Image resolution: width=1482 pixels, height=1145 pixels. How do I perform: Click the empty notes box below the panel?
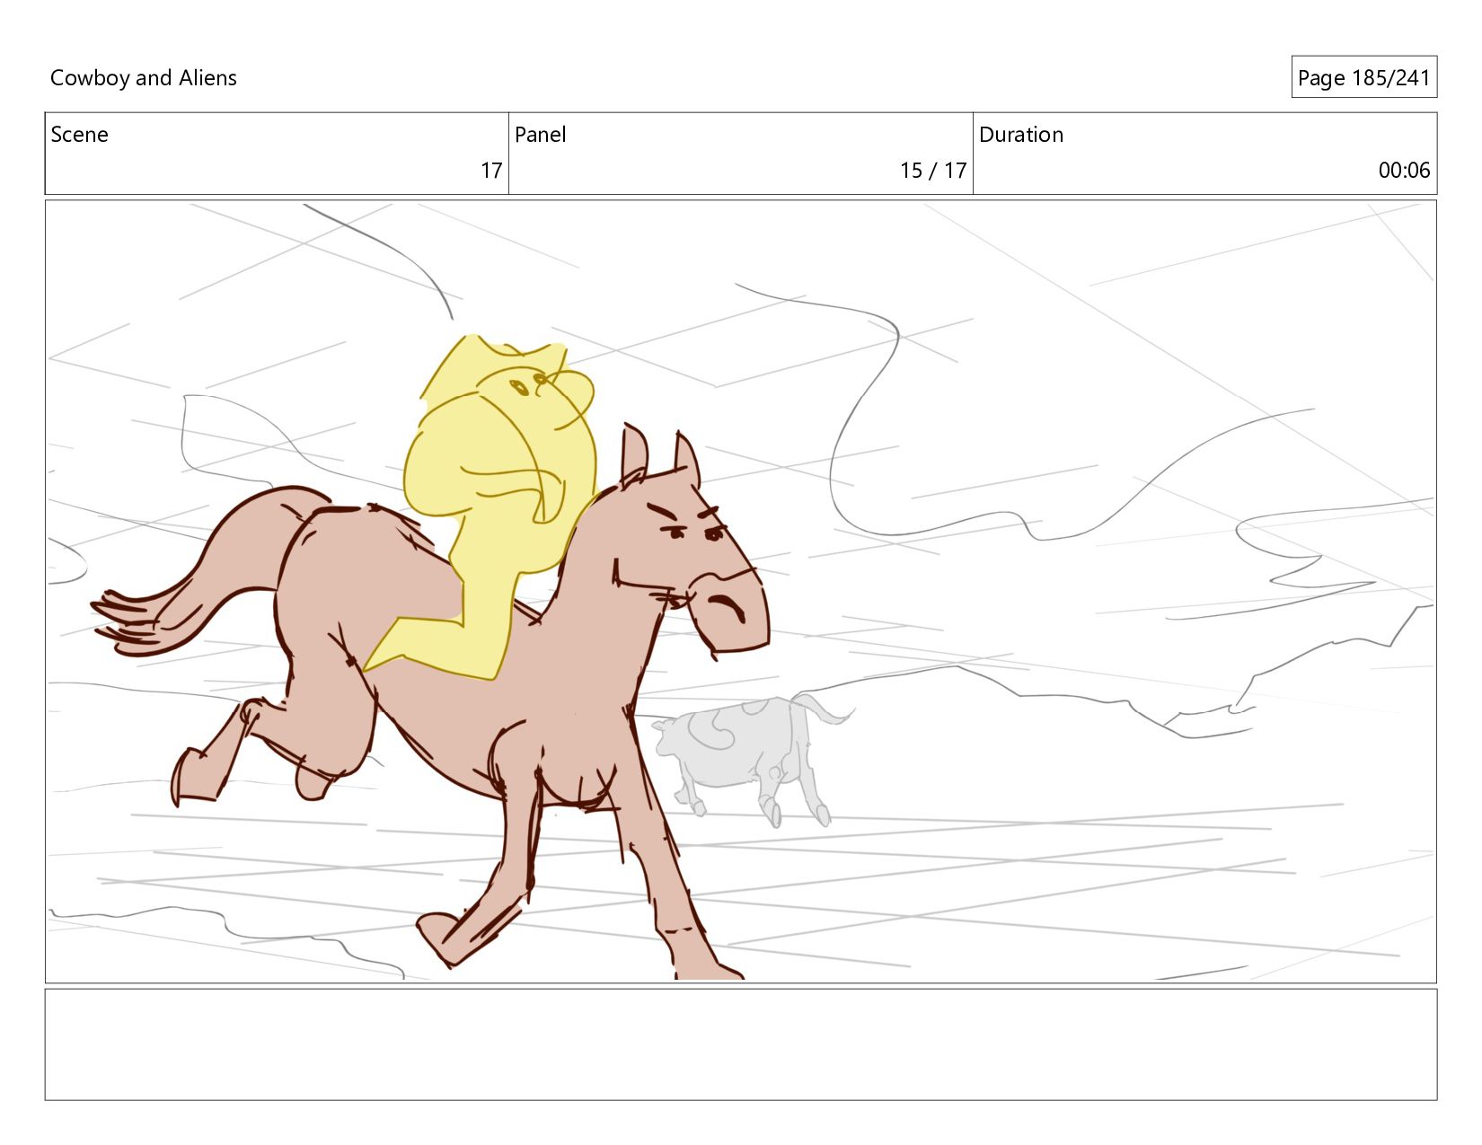741,1044
